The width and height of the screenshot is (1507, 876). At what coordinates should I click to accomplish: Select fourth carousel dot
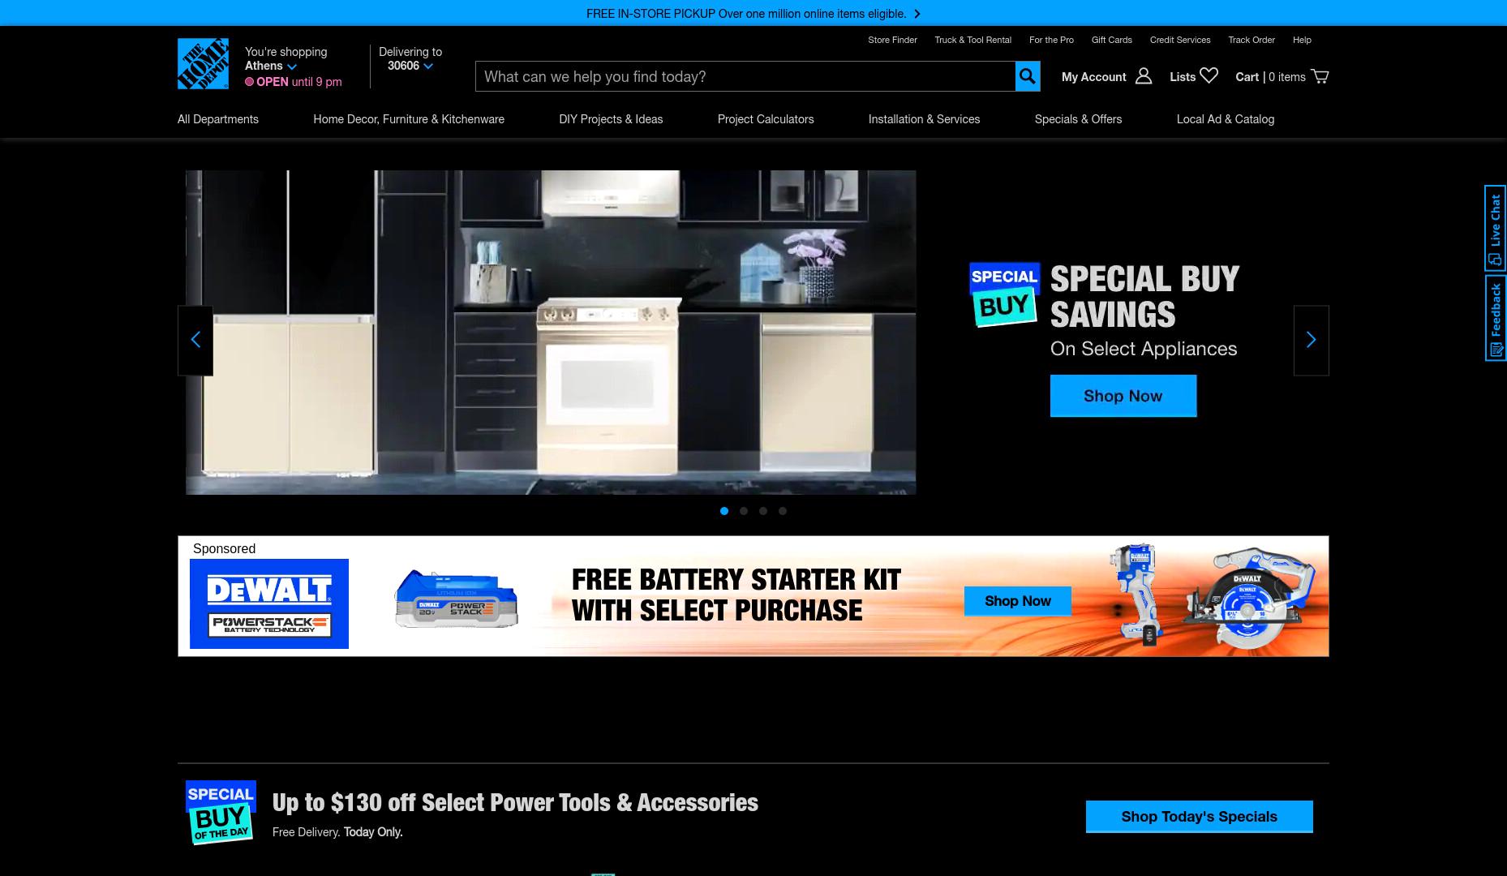[x=783, y=511]
